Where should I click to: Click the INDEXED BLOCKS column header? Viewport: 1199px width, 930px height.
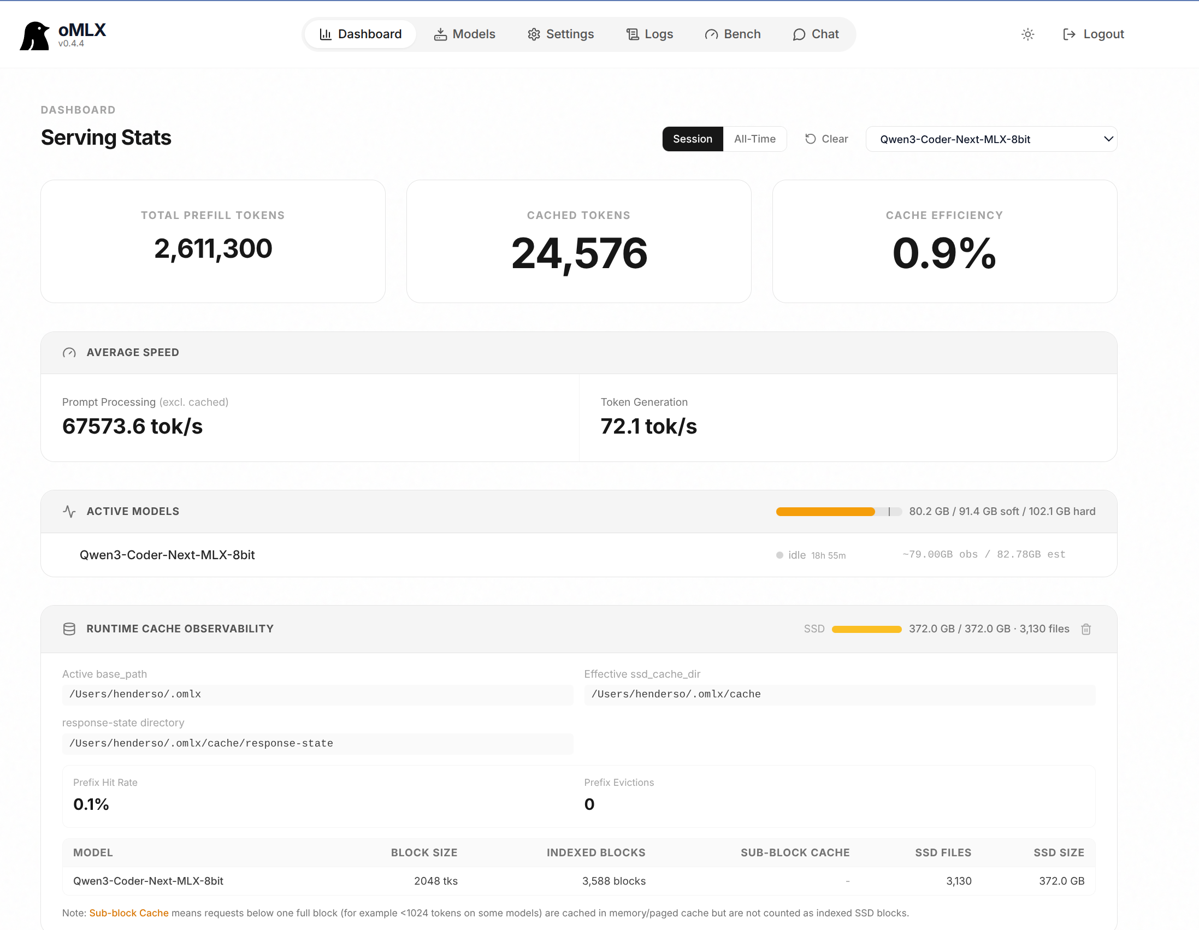pos(595,852)
